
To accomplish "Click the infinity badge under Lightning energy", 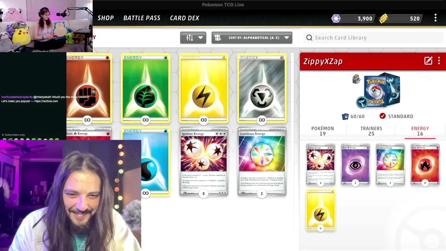I will pos(204,120).
